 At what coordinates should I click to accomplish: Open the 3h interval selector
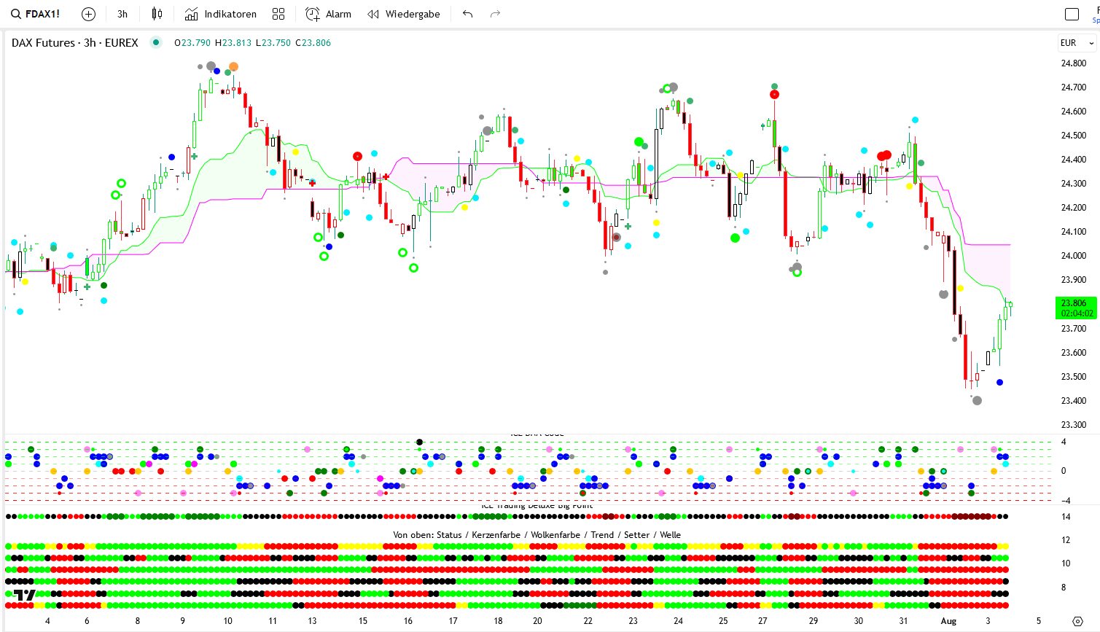pos(122,14)
